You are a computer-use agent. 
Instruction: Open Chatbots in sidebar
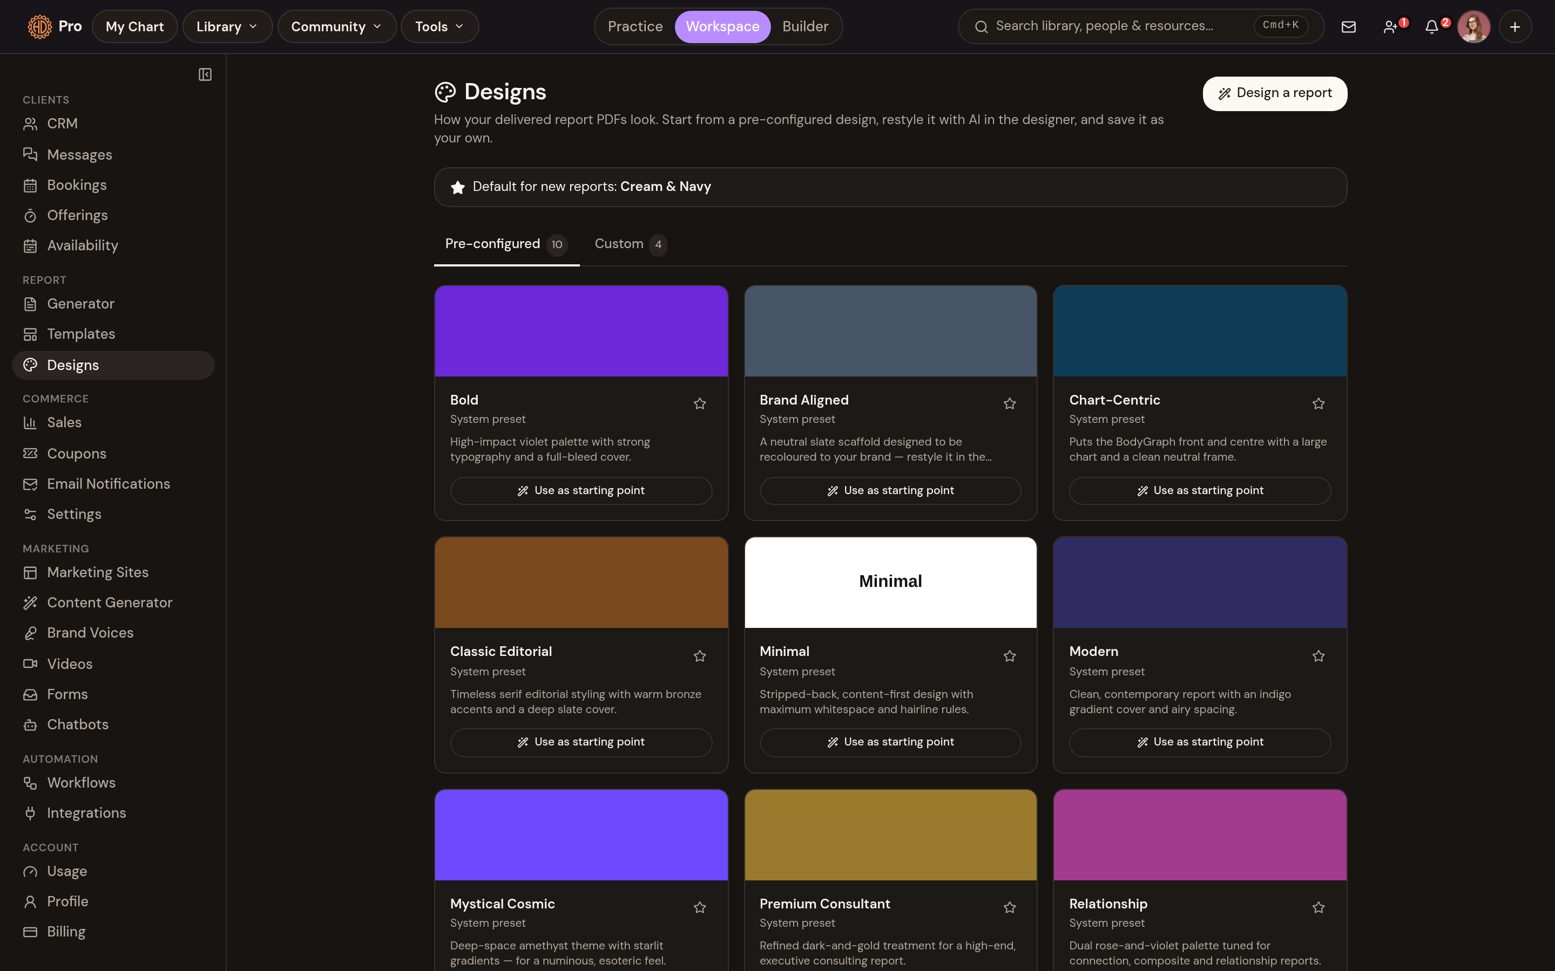[113, 724]
